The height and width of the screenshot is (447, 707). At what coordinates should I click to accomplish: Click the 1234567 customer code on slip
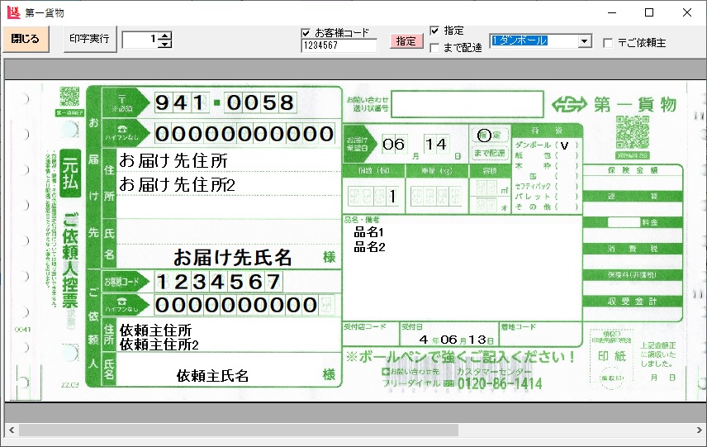[x=218, y=282]
